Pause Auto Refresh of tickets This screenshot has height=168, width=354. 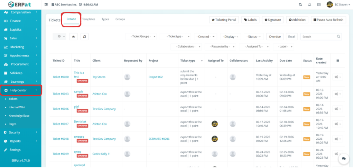(328, 20)
